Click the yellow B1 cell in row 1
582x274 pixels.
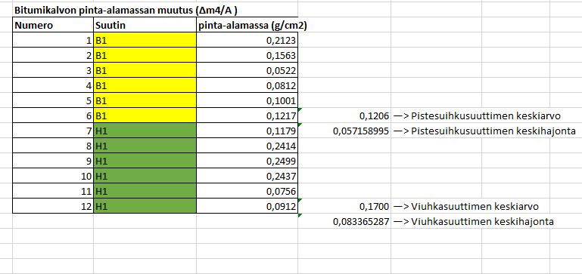[x=145, y=40]
